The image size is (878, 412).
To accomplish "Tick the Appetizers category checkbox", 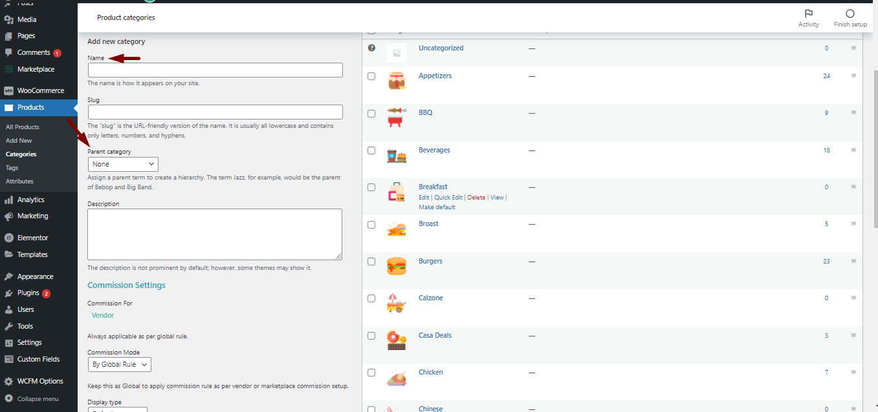I will (x=371, y=76).
